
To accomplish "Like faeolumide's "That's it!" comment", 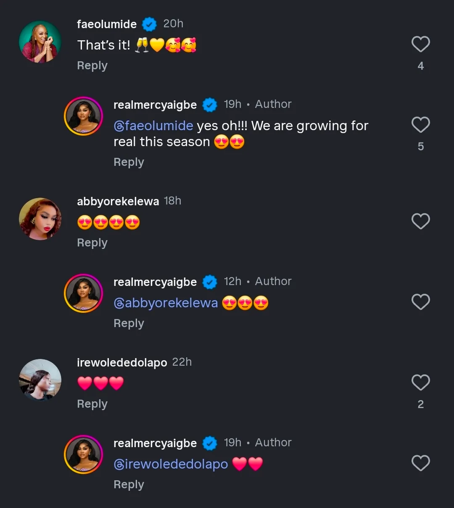I will (420, 44).
